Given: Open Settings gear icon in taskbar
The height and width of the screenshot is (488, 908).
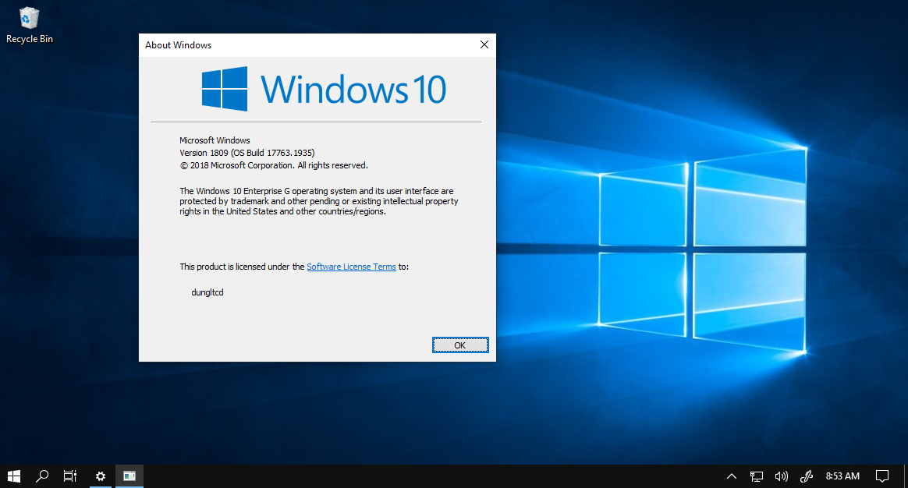Looking at the screenshot, I should [101, 476].
